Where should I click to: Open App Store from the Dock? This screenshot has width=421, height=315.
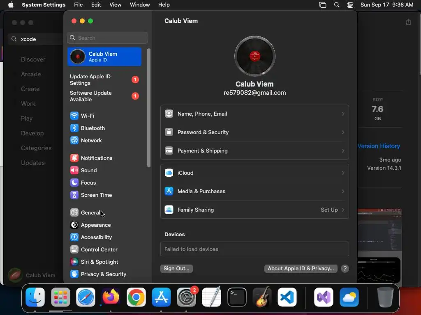pyautogui.click(x=161, y=297)
